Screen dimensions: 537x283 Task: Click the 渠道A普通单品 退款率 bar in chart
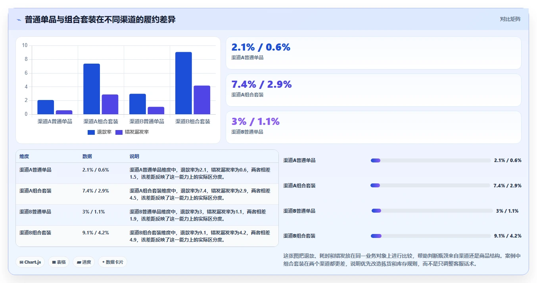pyautogui.click(x=46, y=107)
